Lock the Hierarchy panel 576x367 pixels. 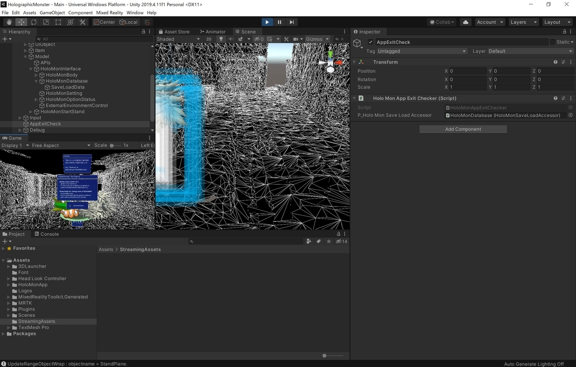click(x=143, y=32)
